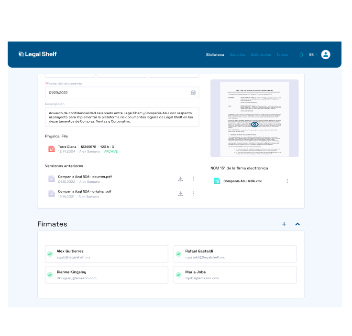Click the Versiones anteriores heading
352x336 pixels.
point(64,166)
